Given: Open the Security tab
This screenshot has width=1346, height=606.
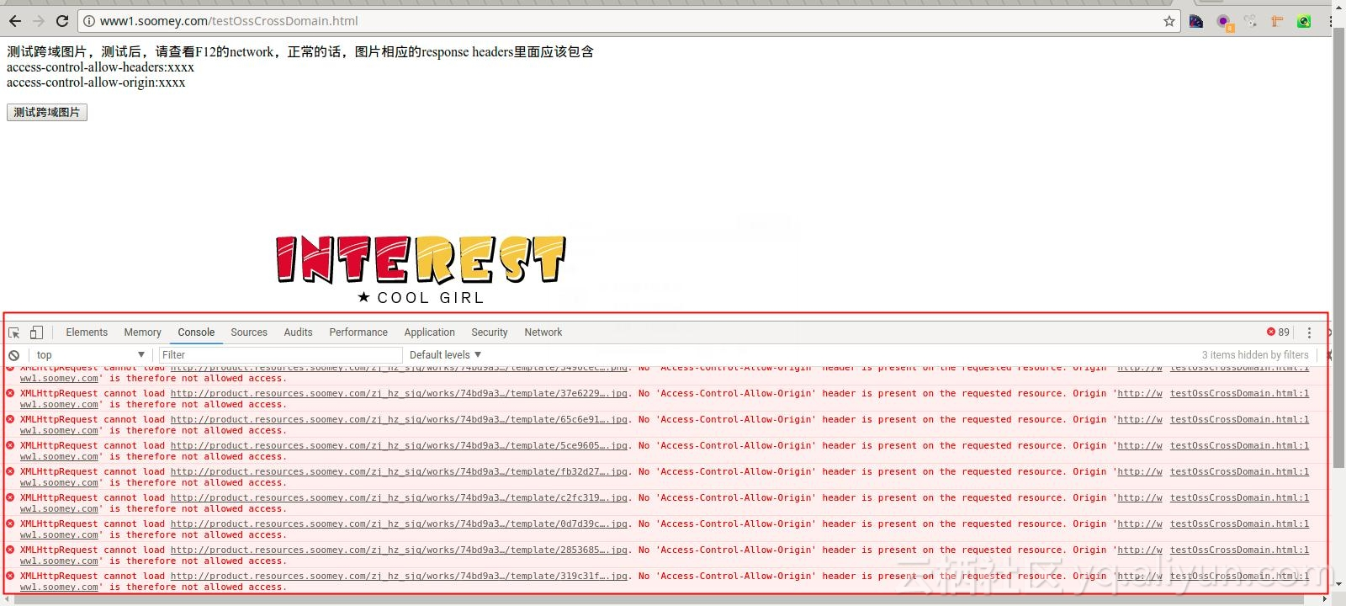Looking at the screenshot, I should [490, 332].
